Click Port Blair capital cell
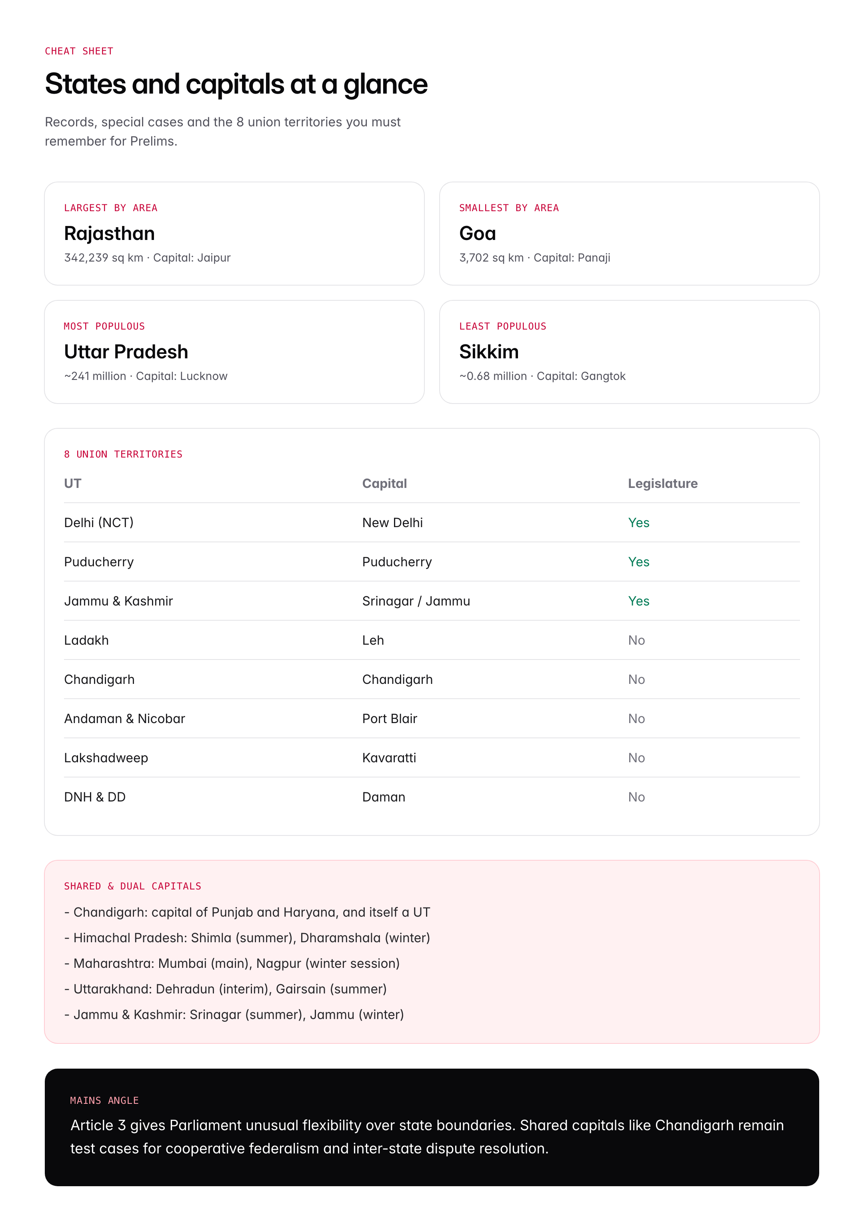The height and width of the screenshot is (1231, 864). (x=389, y=718)
